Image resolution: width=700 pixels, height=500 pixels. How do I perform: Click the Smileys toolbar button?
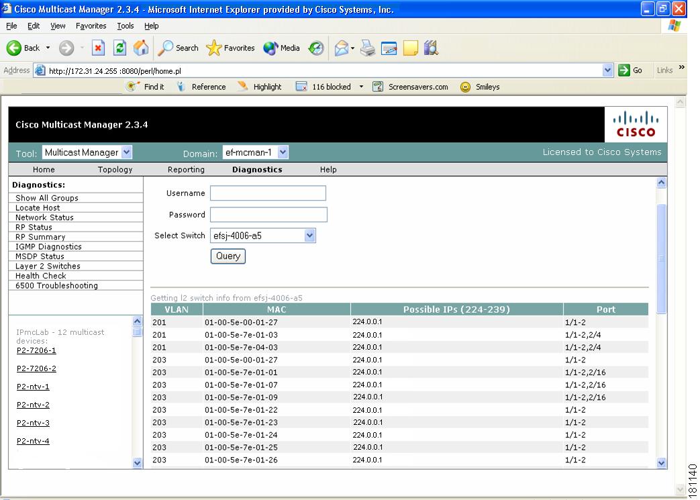480,87
